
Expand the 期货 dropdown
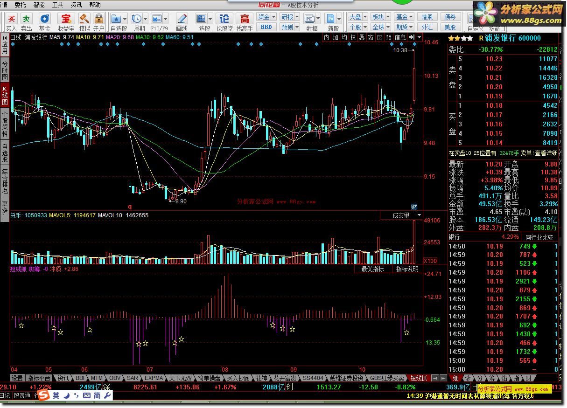(x=411, y=27)
